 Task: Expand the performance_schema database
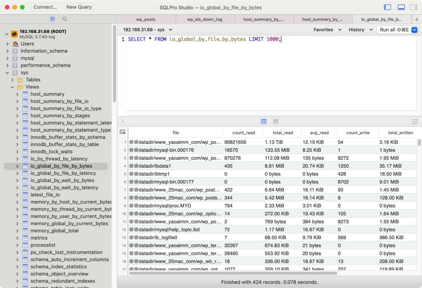(x=7, y=65)
